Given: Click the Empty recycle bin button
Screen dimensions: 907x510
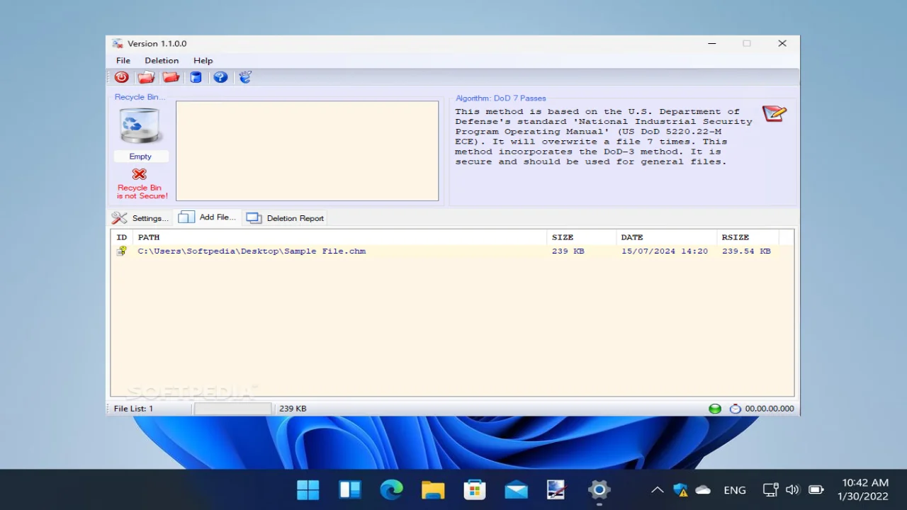Looking at the screenshot, I should (140, 157).
